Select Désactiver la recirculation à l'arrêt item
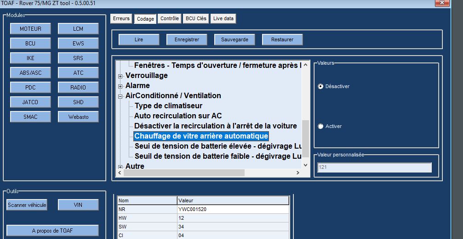The image size is (463, 239). (216, 126)
